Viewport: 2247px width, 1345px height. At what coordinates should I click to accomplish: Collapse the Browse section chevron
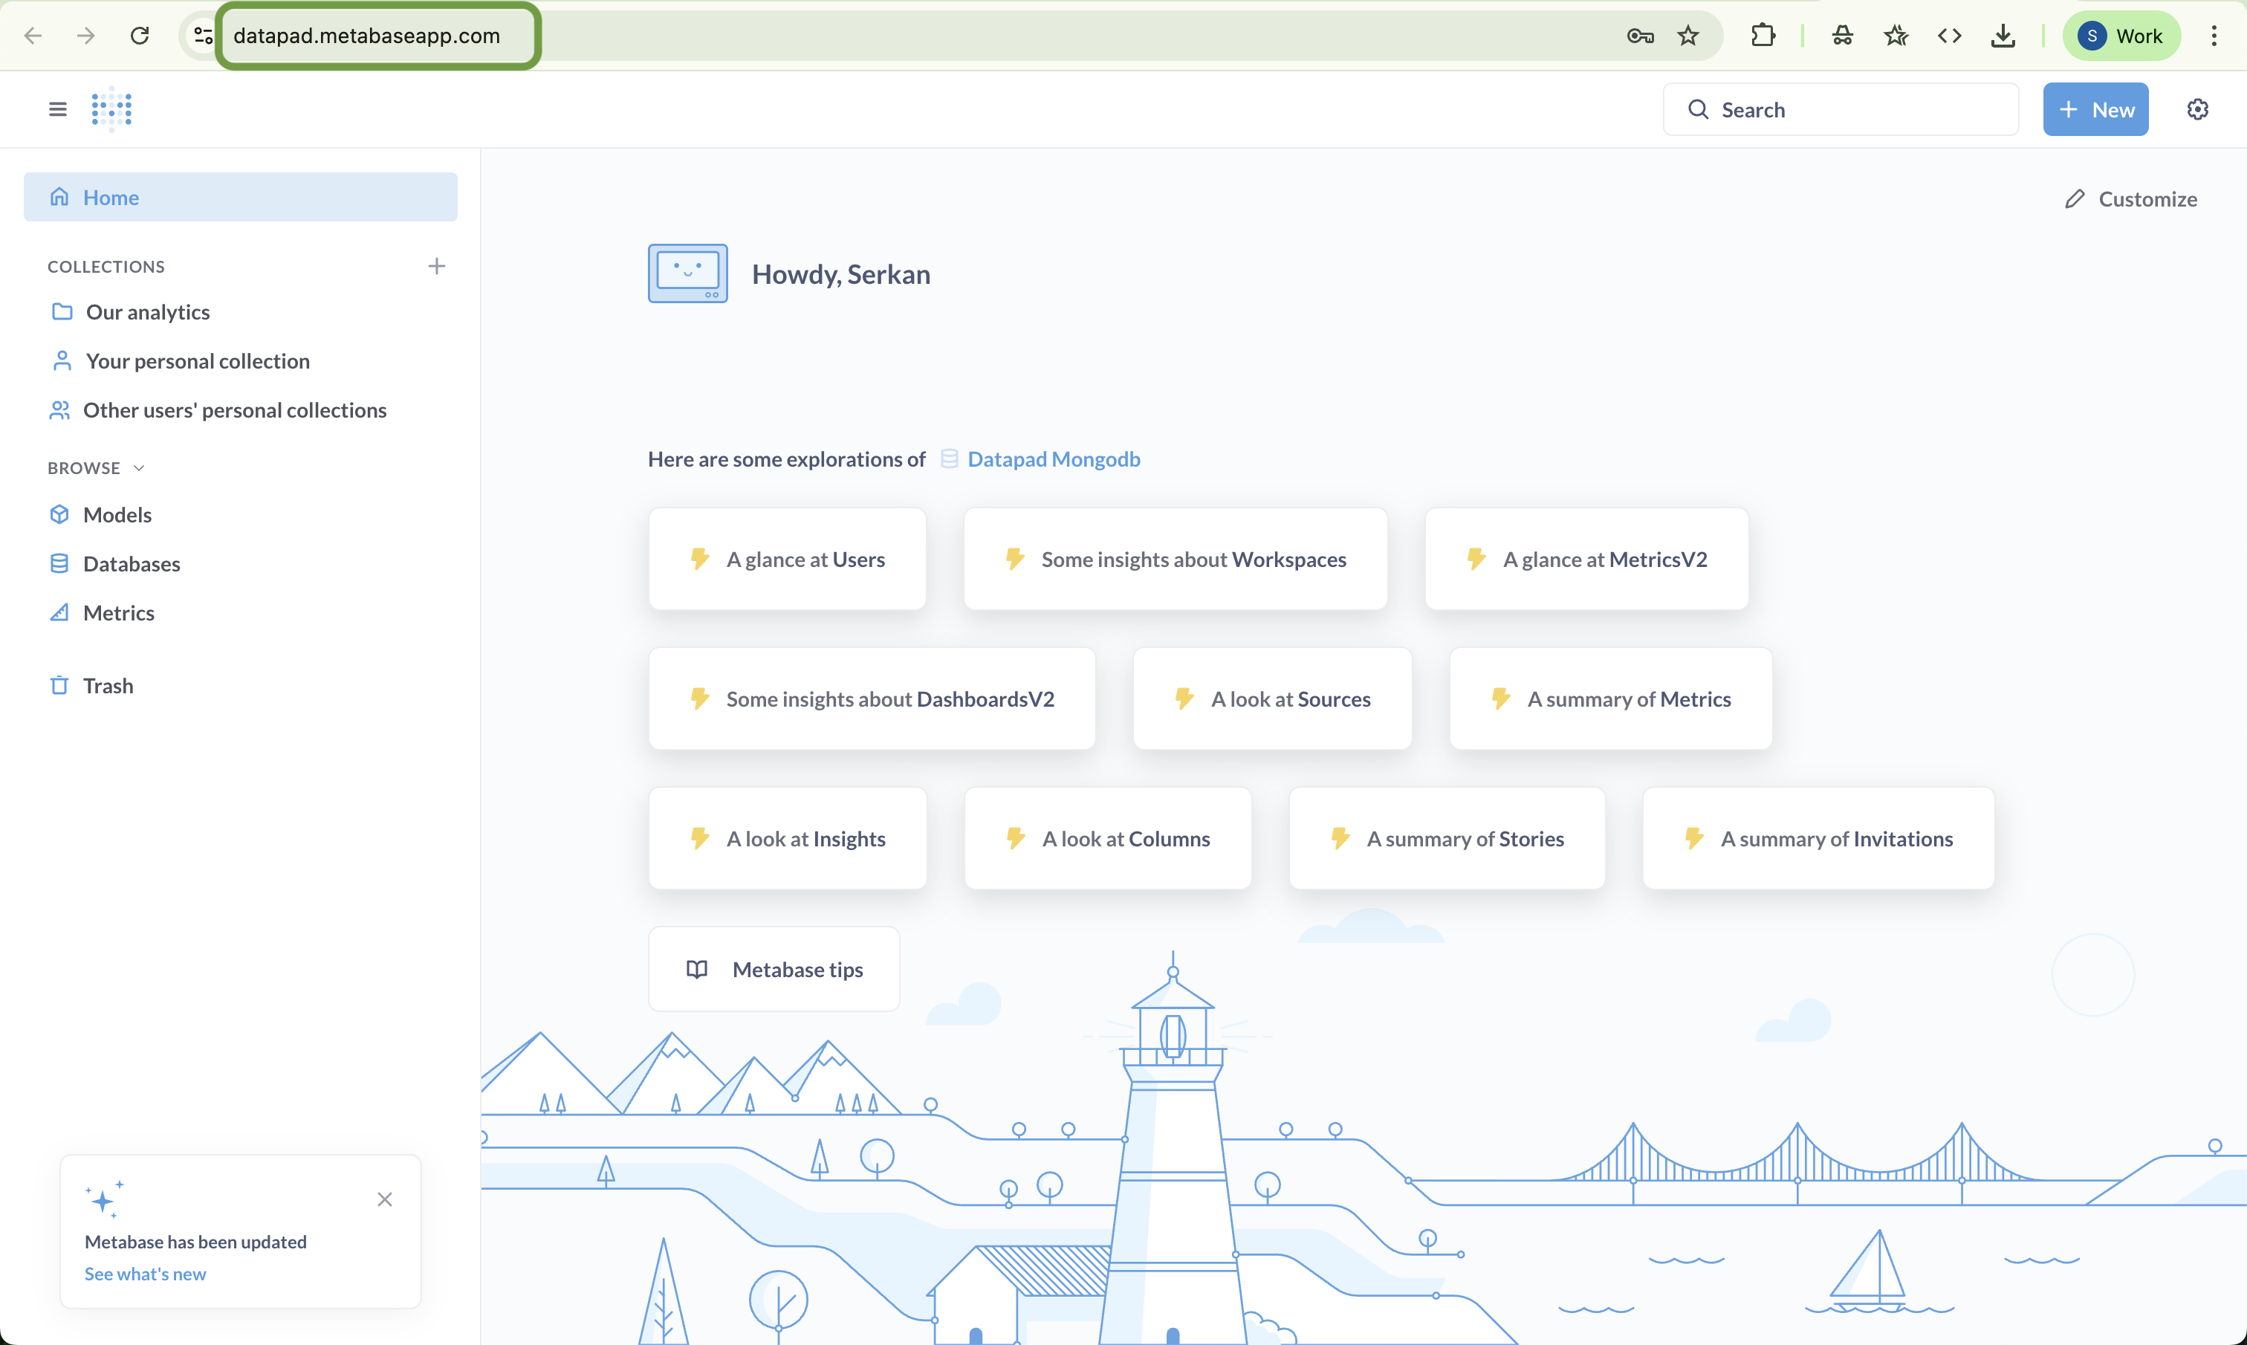139,467
